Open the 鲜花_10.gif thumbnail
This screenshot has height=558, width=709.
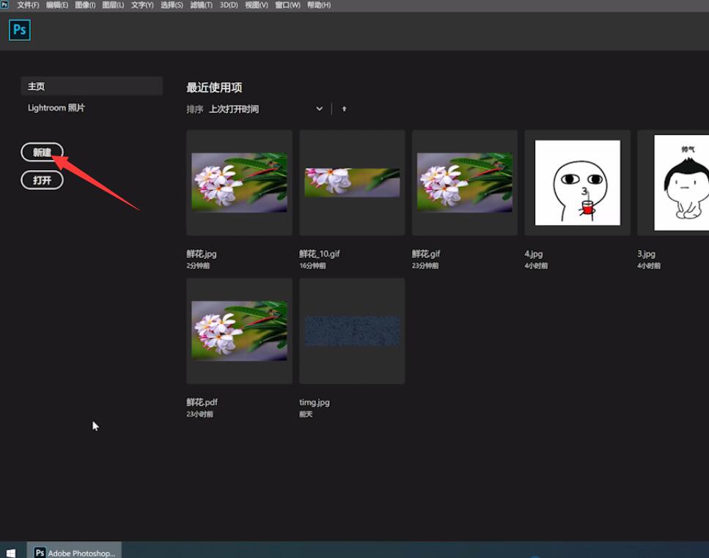click(x=352, y=183)
